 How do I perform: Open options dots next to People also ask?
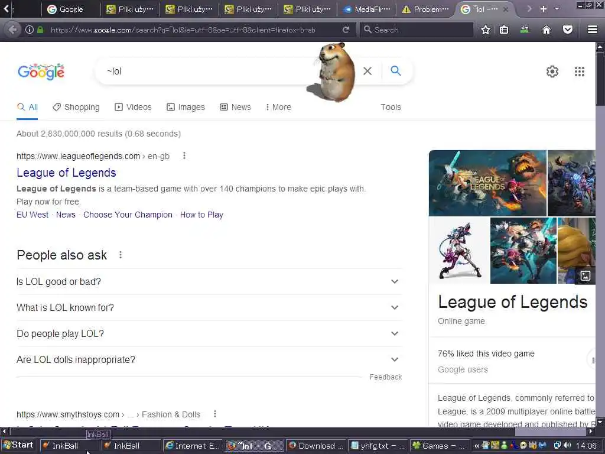pyautogui.click(x=121, y=255)
